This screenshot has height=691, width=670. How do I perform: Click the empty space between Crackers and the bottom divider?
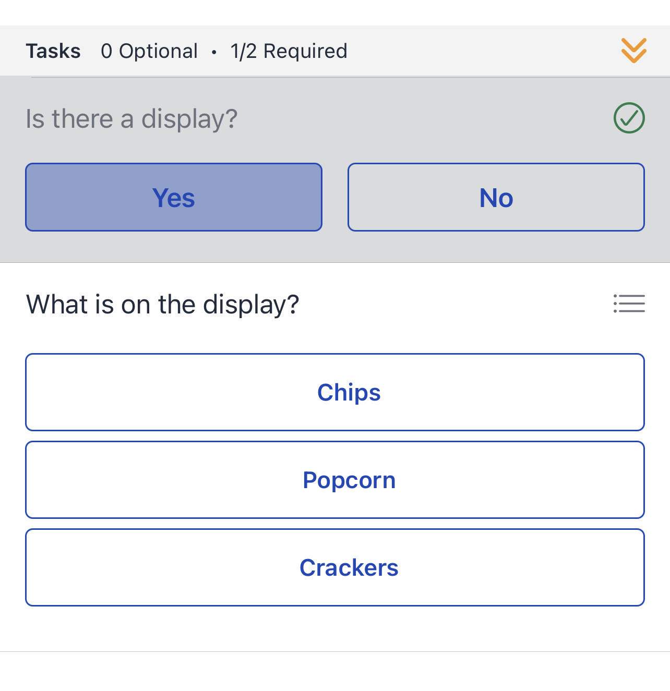point(335,628)
